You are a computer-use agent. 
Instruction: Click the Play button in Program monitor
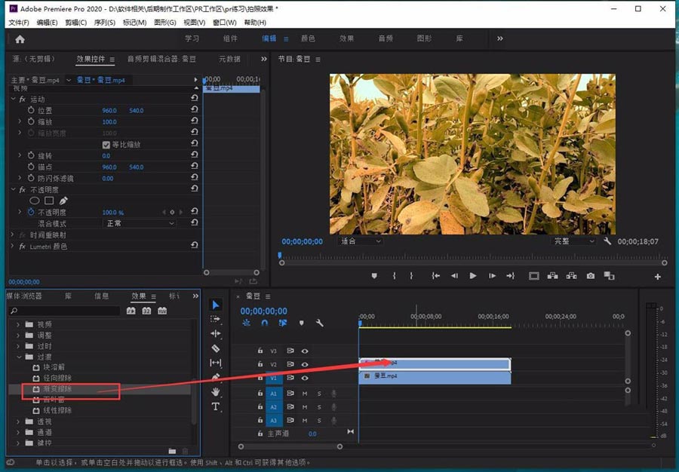(x=473, y=276)
